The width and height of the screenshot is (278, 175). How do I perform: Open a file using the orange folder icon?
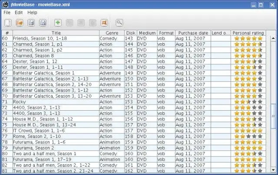click(20, 23)
